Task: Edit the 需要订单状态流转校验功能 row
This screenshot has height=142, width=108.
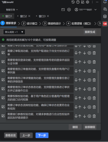Action: click(3, 107)
